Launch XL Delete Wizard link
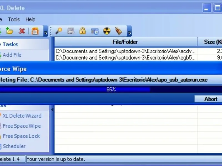 22,116
